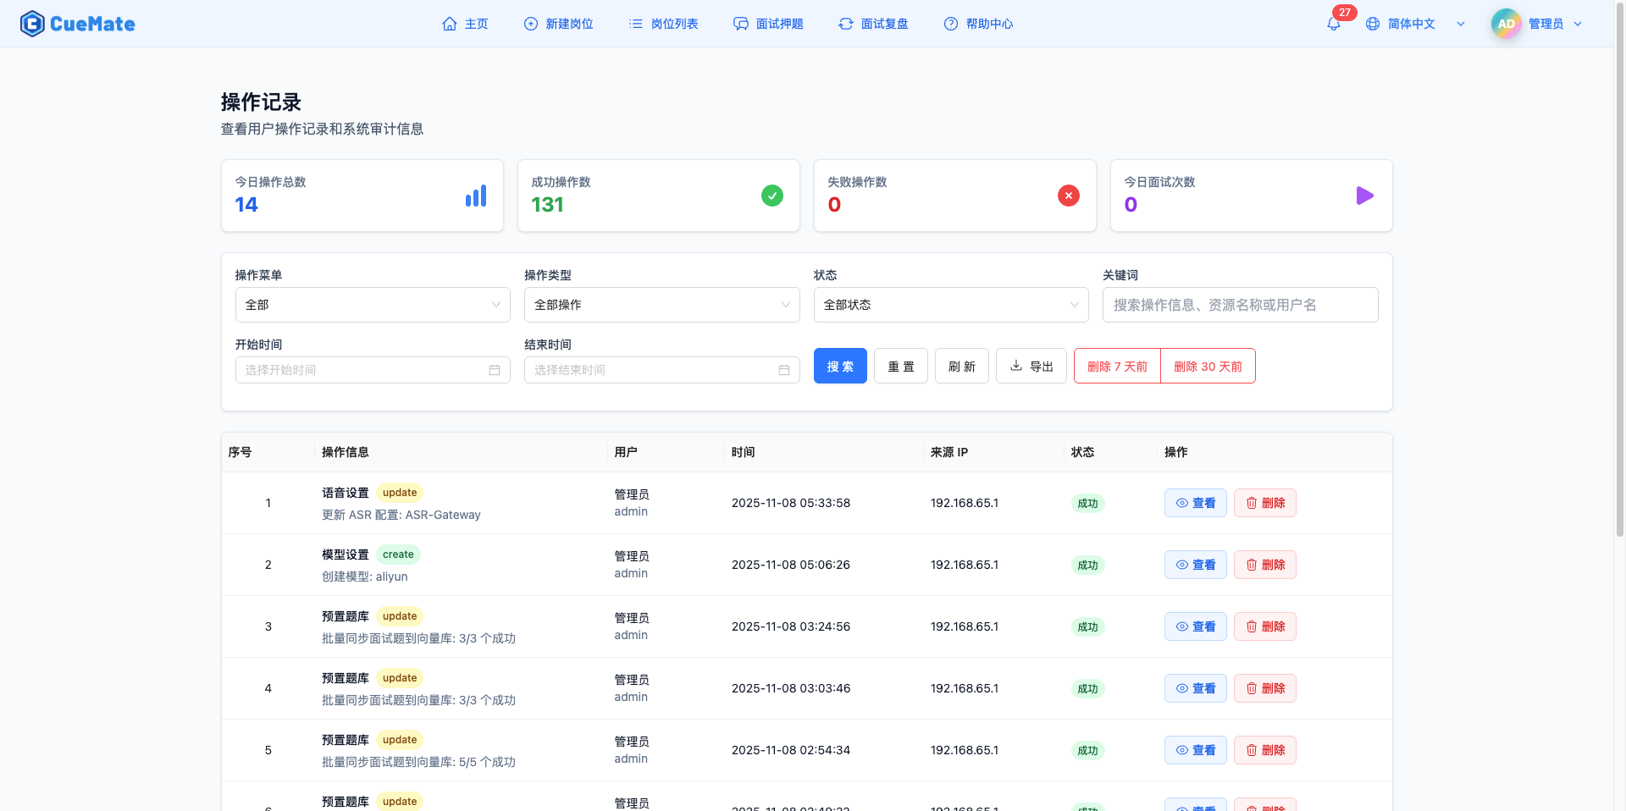Click the eye icon on row 1 查看 button
The image size is (1626, 811).
[1183, 503]
